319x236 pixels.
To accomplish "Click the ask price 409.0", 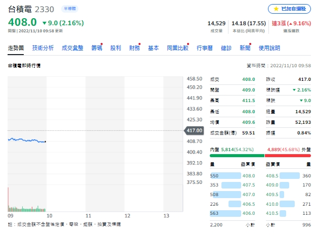I will (x=272, y=185).
